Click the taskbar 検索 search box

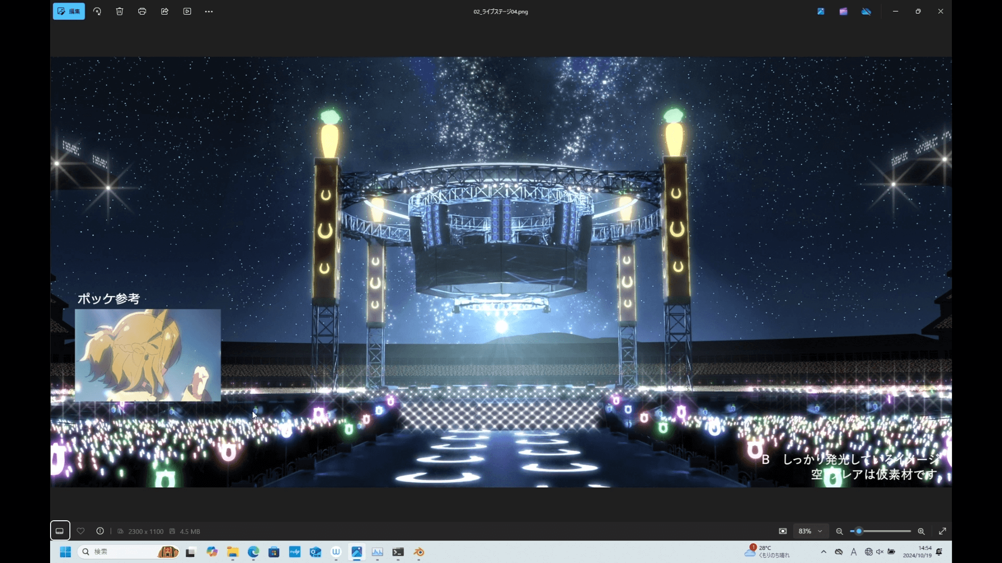[129, 552]
